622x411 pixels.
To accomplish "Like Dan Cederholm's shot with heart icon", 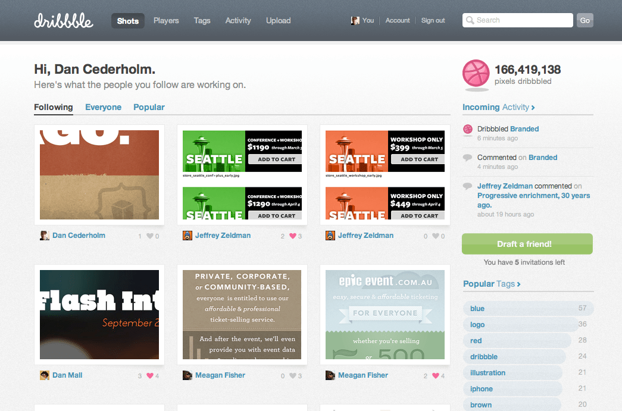I will coord(150,236).
